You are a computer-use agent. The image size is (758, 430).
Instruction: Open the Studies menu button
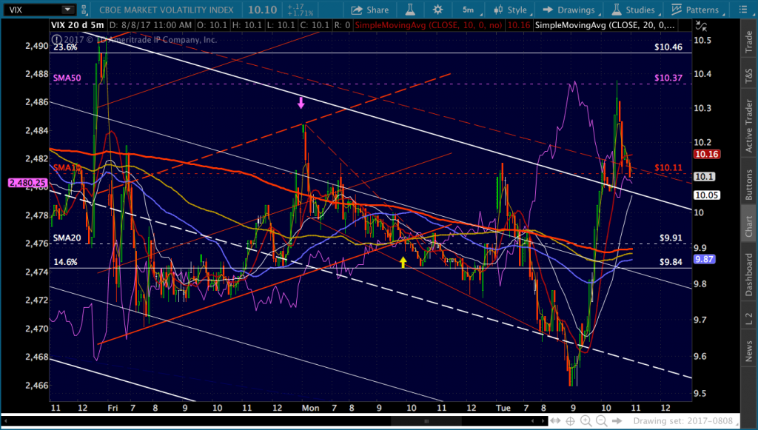[x=634, y=10]
